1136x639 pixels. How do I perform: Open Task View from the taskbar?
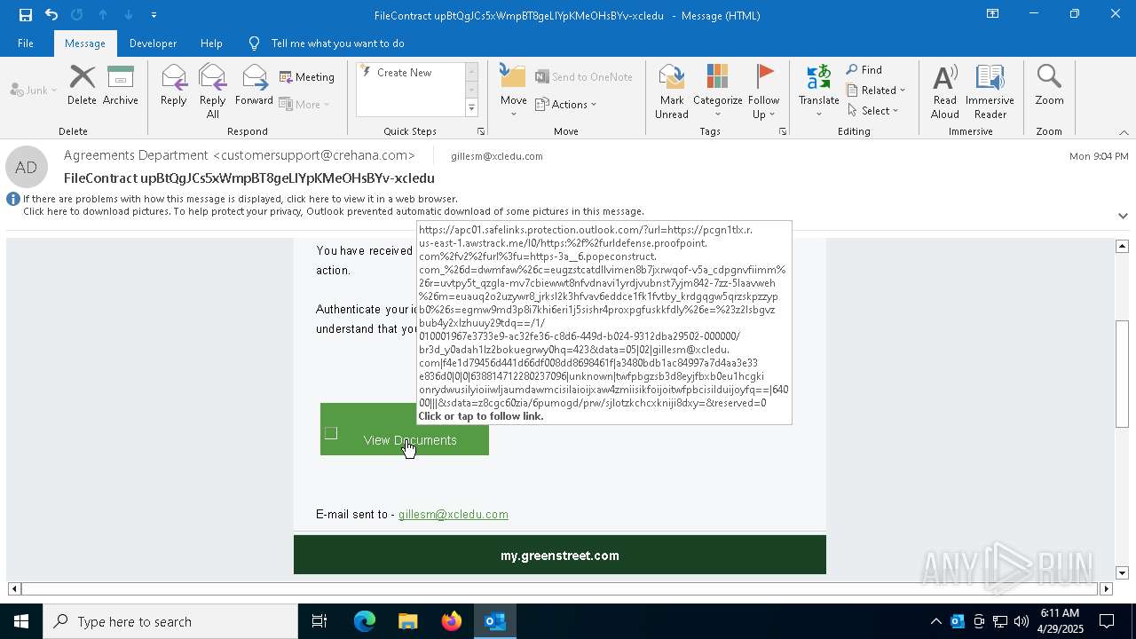point(319,621)
